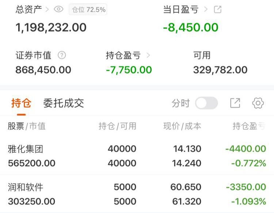Sort by 持仓/可用 column header

(117, 126)
